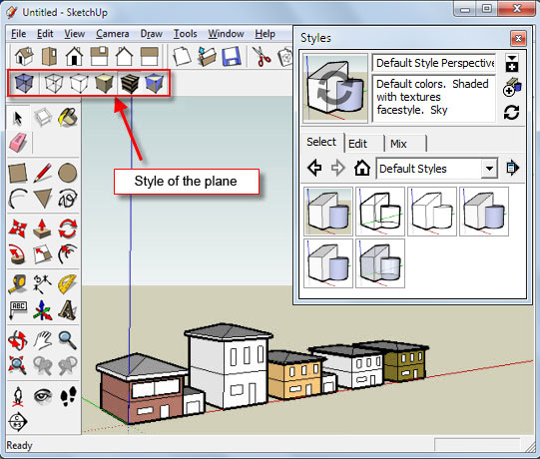Save model with floppy disk icon
The height and width of the screenshot is (459, 540).
pyautogui.click(x=232, y=56)
